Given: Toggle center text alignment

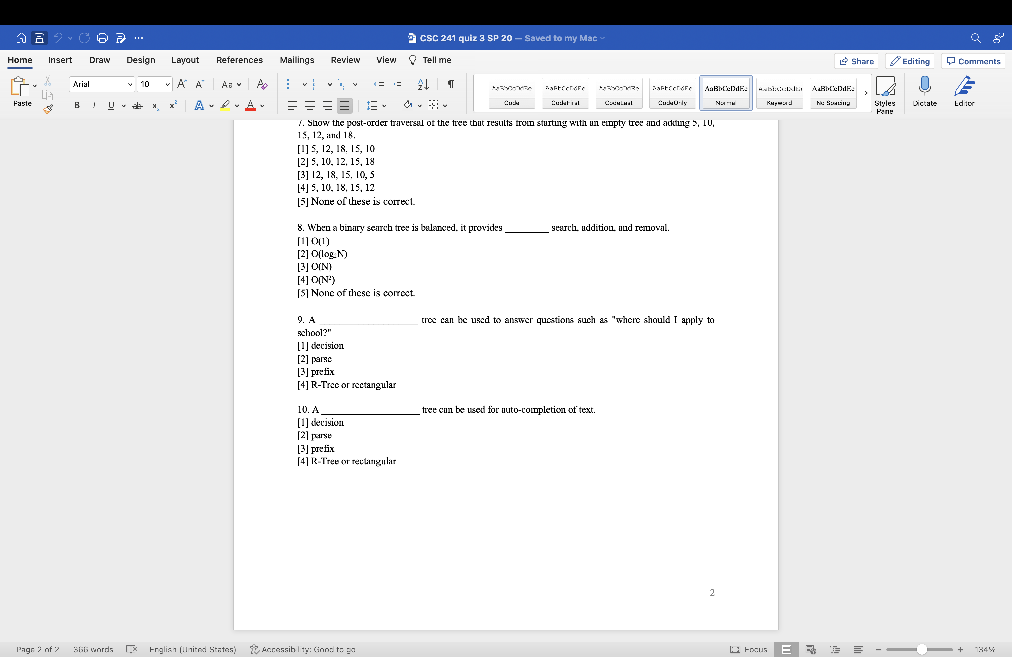Looking at the screenshot, I should click(x=310, y=105).
